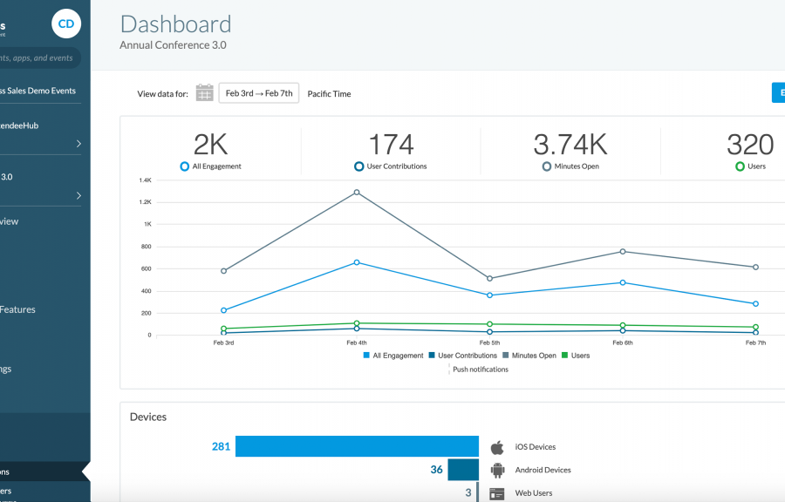Click the Push notifications legend entry
Screen dimensions: 785x502
(x=480, y=370)
